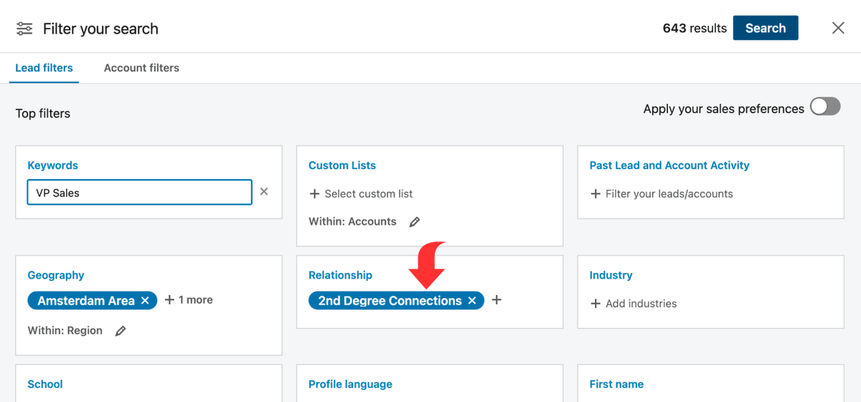Click the filter sliders icon beside the title
This screenshot has height=402, width=861.
click(24, 29)
